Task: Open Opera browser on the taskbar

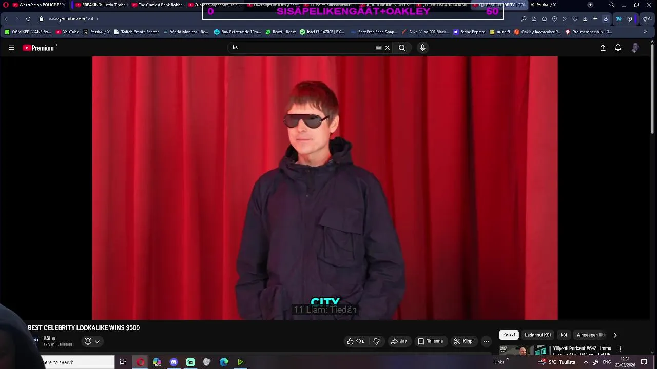Action: (x=140, y=362)
